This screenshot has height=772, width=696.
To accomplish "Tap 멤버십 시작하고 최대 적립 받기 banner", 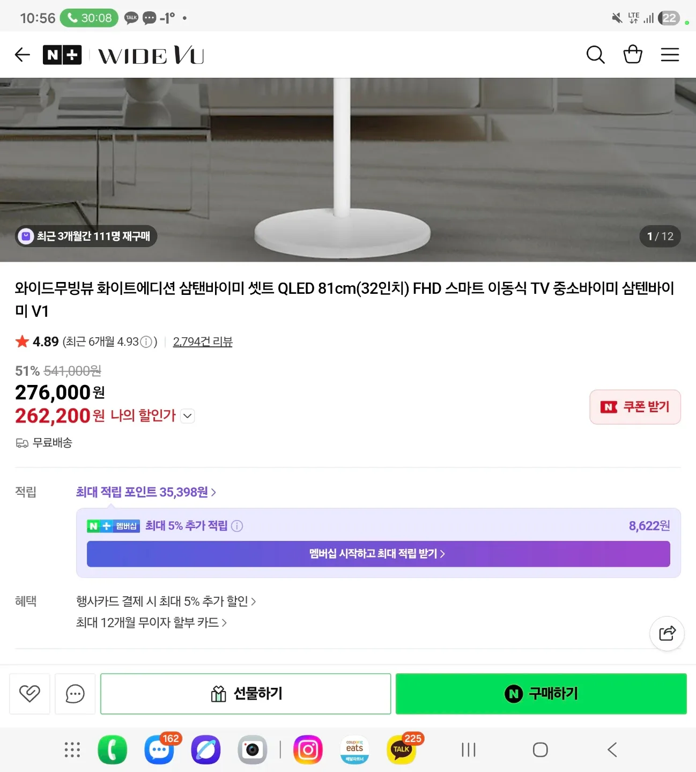I will point(378,554).
